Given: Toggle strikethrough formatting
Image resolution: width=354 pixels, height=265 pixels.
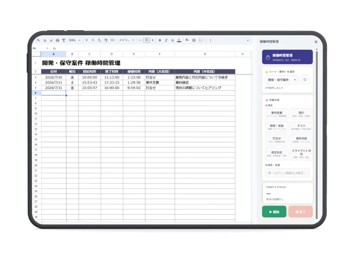Looking at the screenshot, I should (x=173, y=40).
